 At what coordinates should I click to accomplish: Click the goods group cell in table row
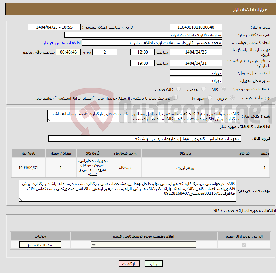click(x=92, y=168)
